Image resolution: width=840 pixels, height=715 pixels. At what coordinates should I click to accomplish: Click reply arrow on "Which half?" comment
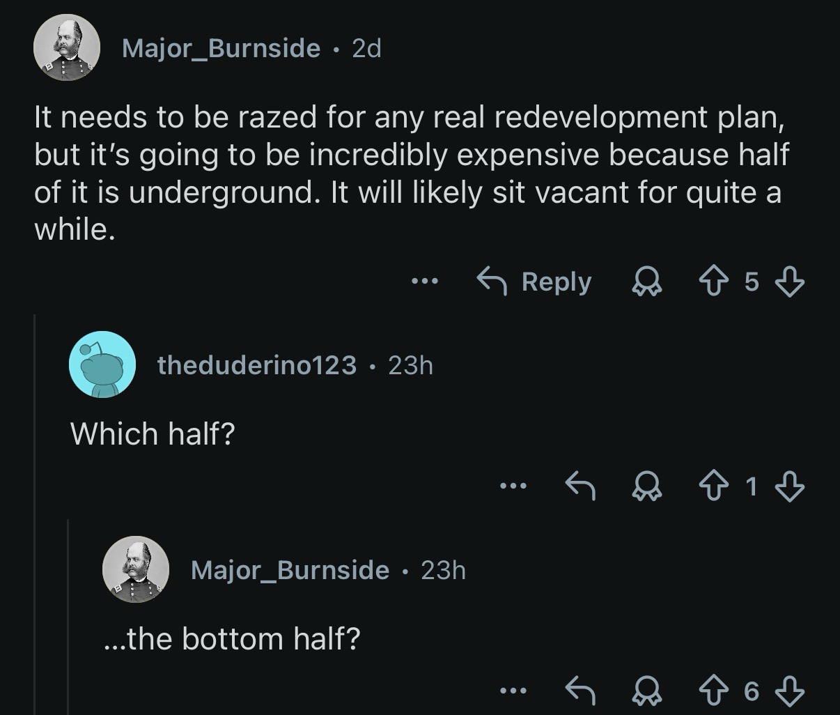pyautogui.click(x=580, y=486)
